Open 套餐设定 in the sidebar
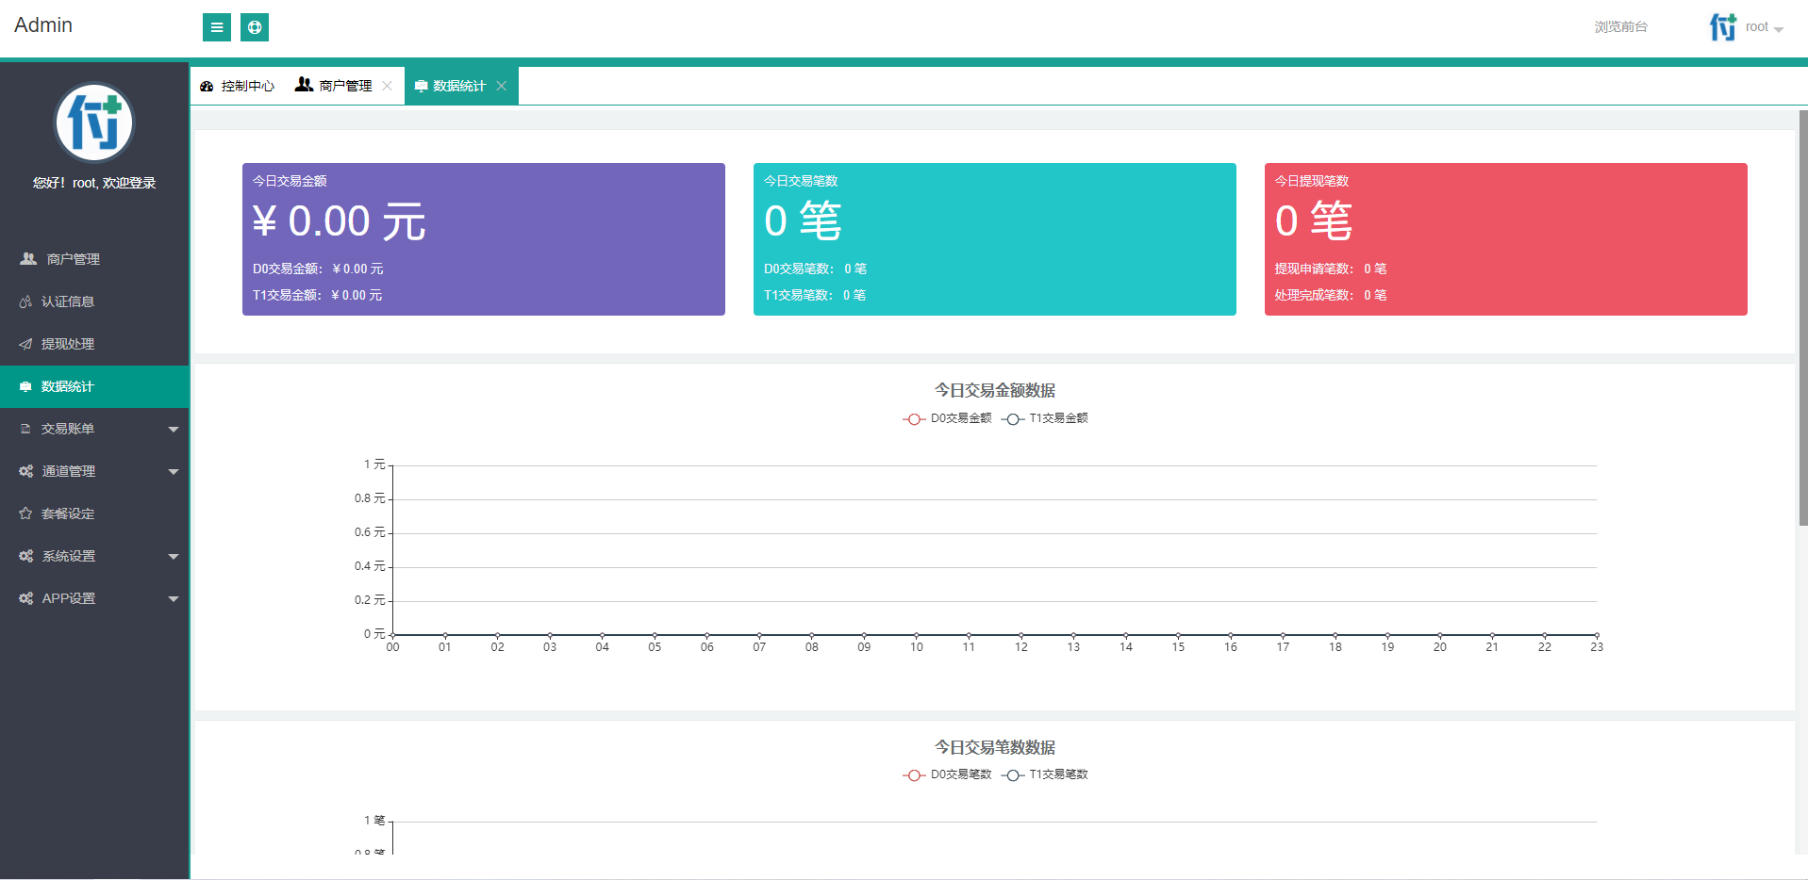1808x880 pixels. coord(94,513)
